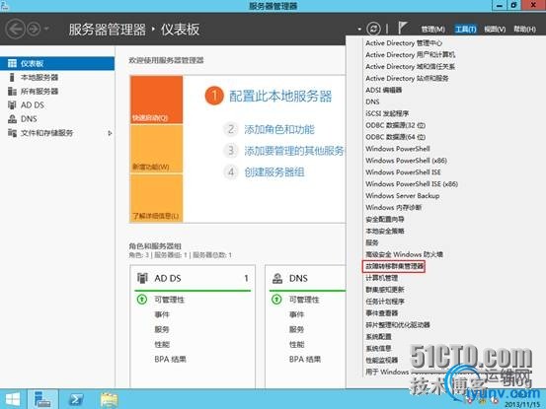The image size is (546, 409).
Task: Select the 所有服务器 icon in sidebar
Action: (x=12, y=91)
